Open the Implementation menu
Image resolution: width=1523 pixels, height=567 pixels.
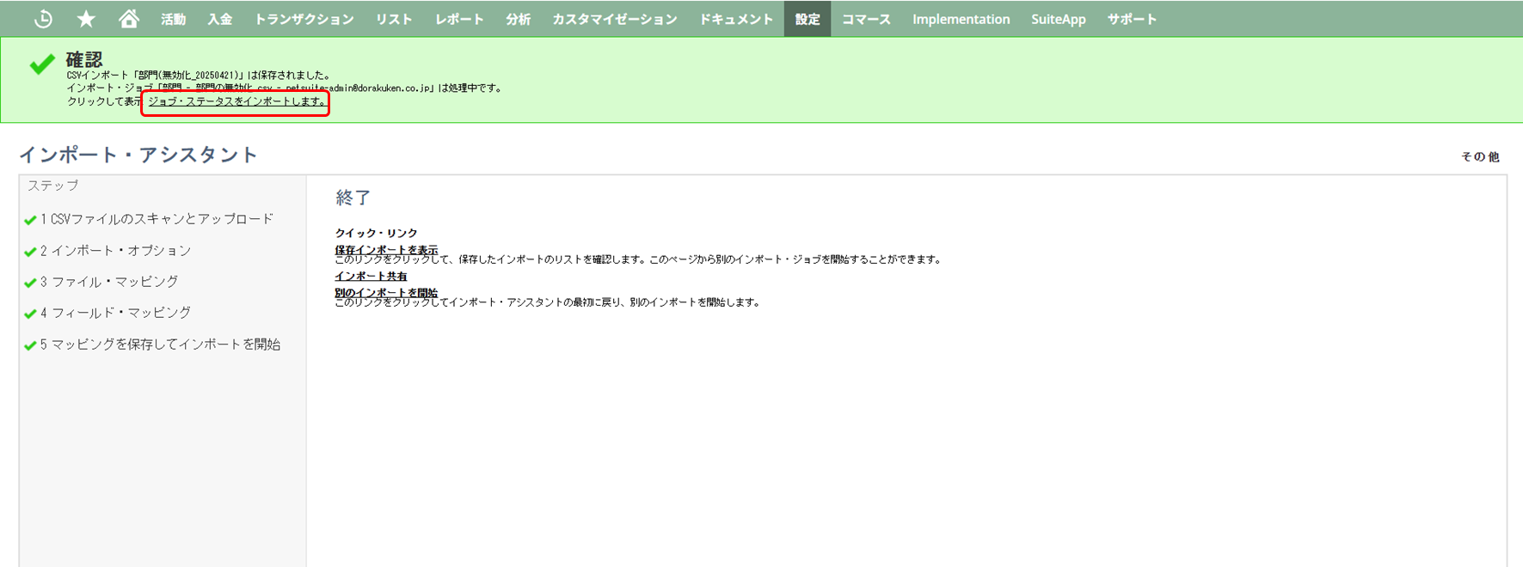[x=961, y=19]
